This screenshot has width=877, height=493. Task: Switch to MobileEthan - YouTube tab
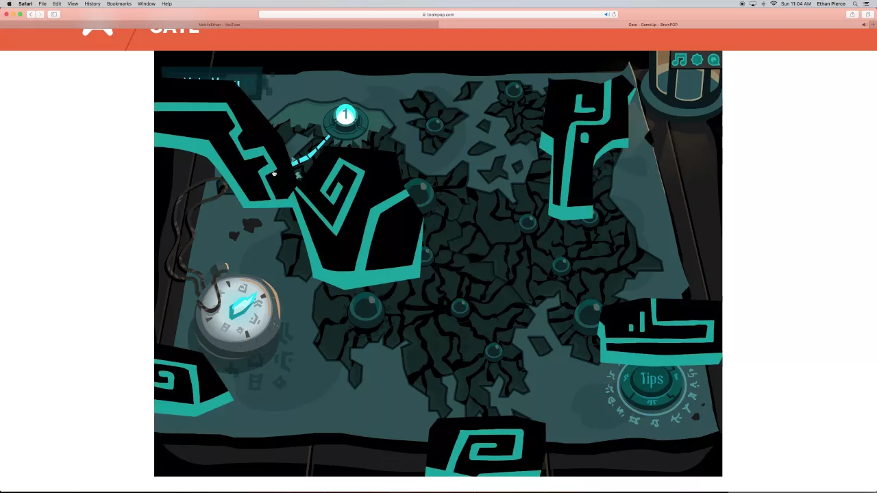coord(219,25)
